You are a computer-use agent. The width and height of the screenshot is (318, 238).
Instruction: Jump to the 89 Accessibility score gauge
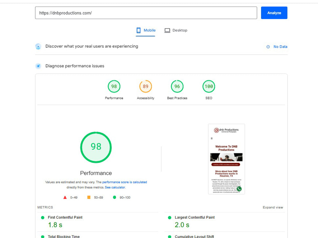point(146,86)
